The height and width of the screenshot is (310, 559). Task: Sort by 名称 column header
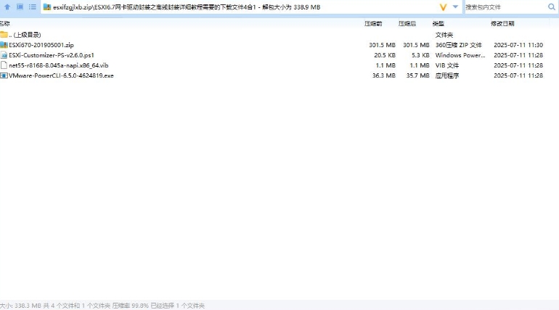(x=6, y=24)
